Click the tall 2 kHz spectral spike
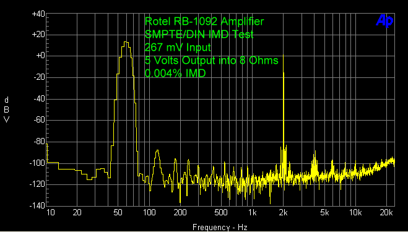This screenshot has height=232, width=408. (x=284, y=104)
